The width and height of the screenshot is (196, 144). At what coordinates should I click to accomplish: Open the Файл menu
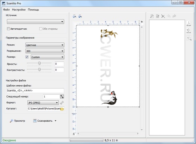(6, 9)
